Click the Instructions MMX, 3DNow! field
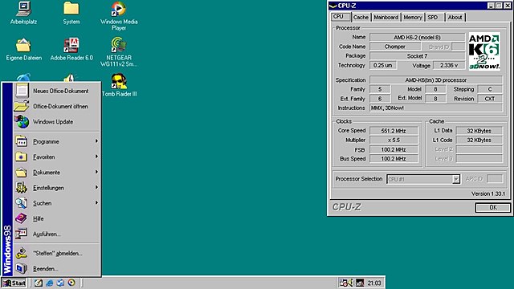The height and width of the screenshot is (289, 514). click(435, 108)
